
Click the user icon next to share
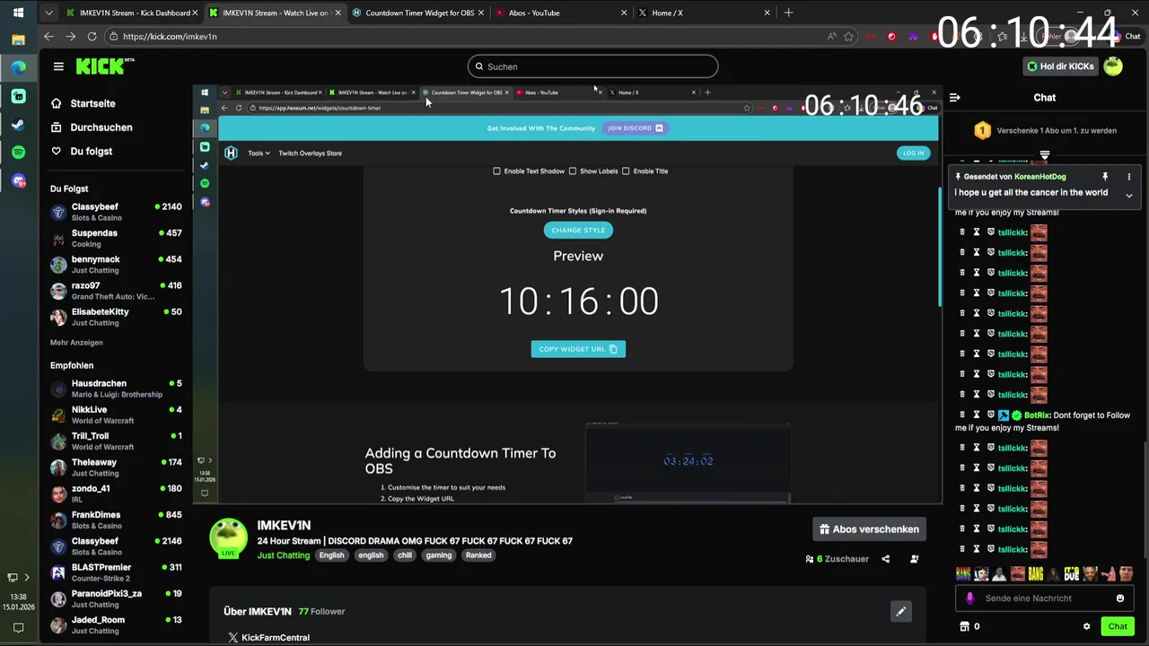[x=915, y=559]
